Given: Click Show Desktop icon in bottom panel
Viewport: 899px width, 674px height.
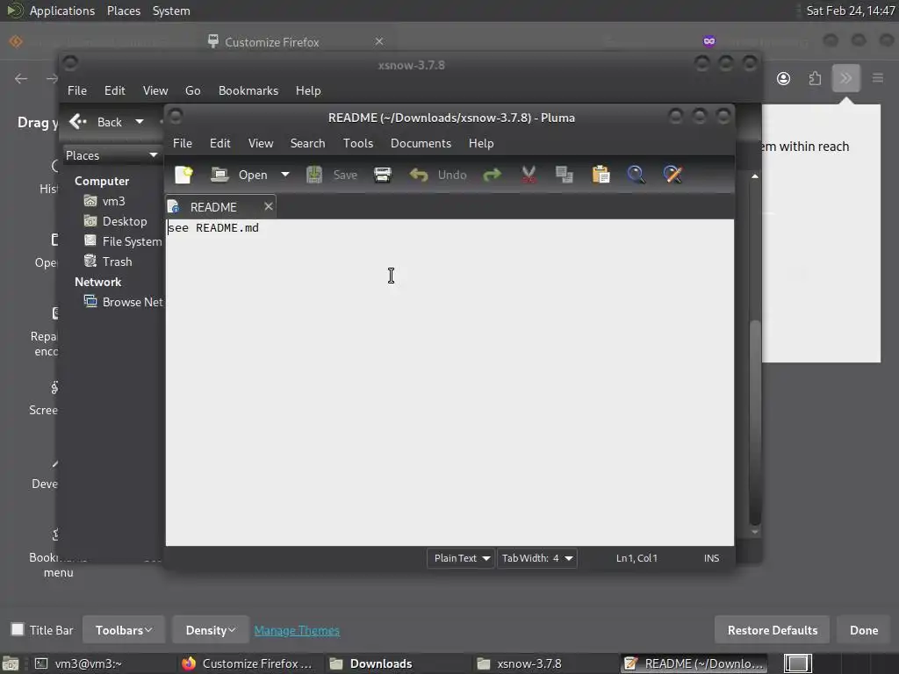Looking at the screenshot, I should pyautogui.click(x=10, y=664).
